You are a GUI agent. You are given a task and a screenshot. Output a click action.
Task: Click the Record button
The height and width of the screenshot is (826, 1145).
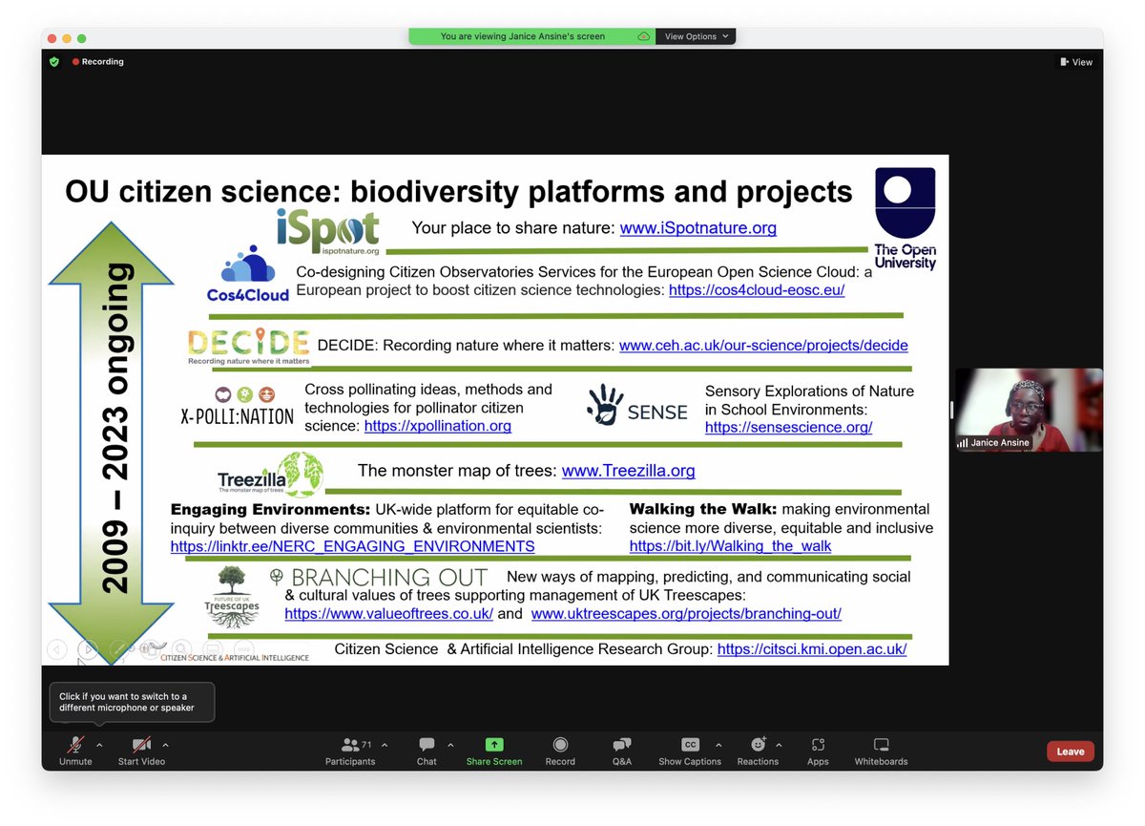point(560,750)
